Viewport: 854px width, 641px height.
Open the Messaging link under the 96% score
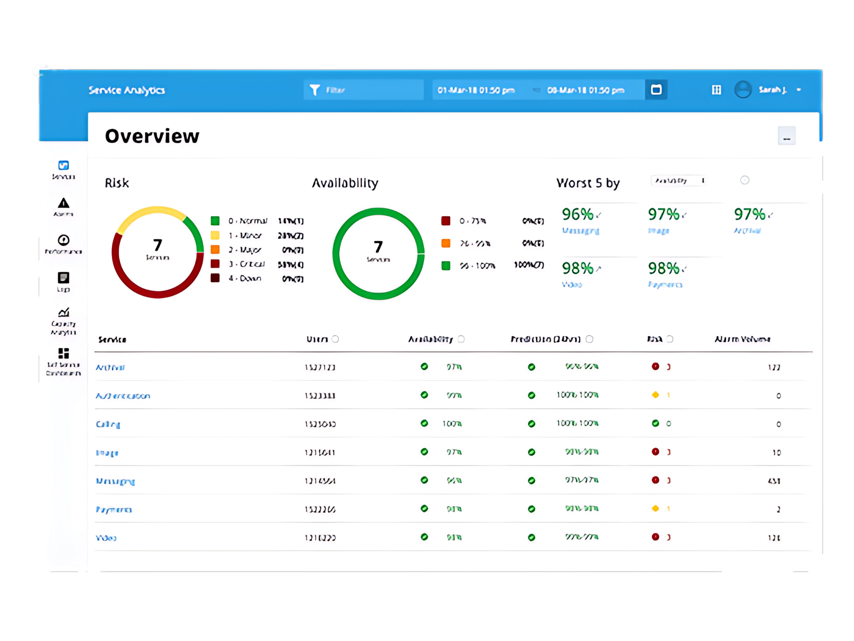click(x=581, y=231)
